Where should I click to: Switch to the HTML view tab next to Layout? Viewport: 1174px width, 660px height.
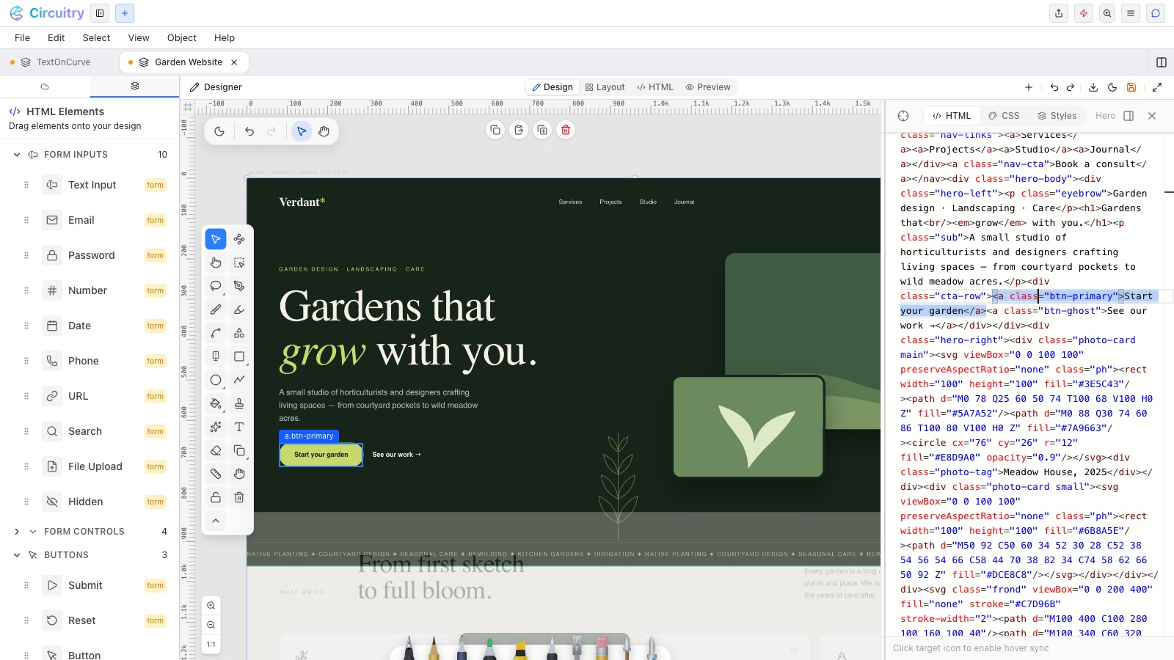[x=655, y=87]
